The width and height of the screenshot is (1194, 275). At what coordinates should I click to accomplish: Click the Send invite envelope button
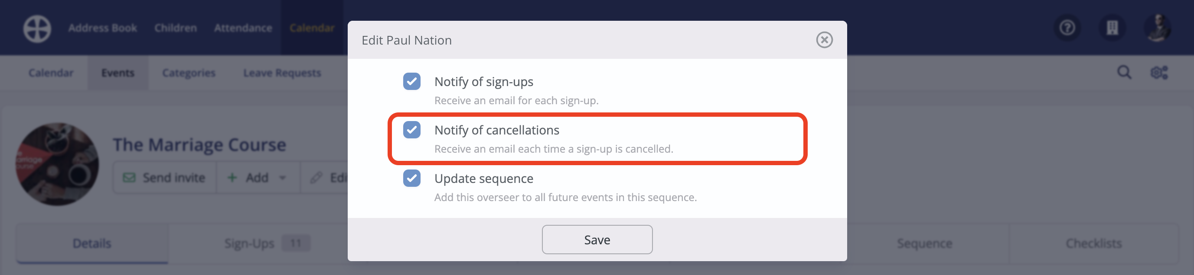164,177
